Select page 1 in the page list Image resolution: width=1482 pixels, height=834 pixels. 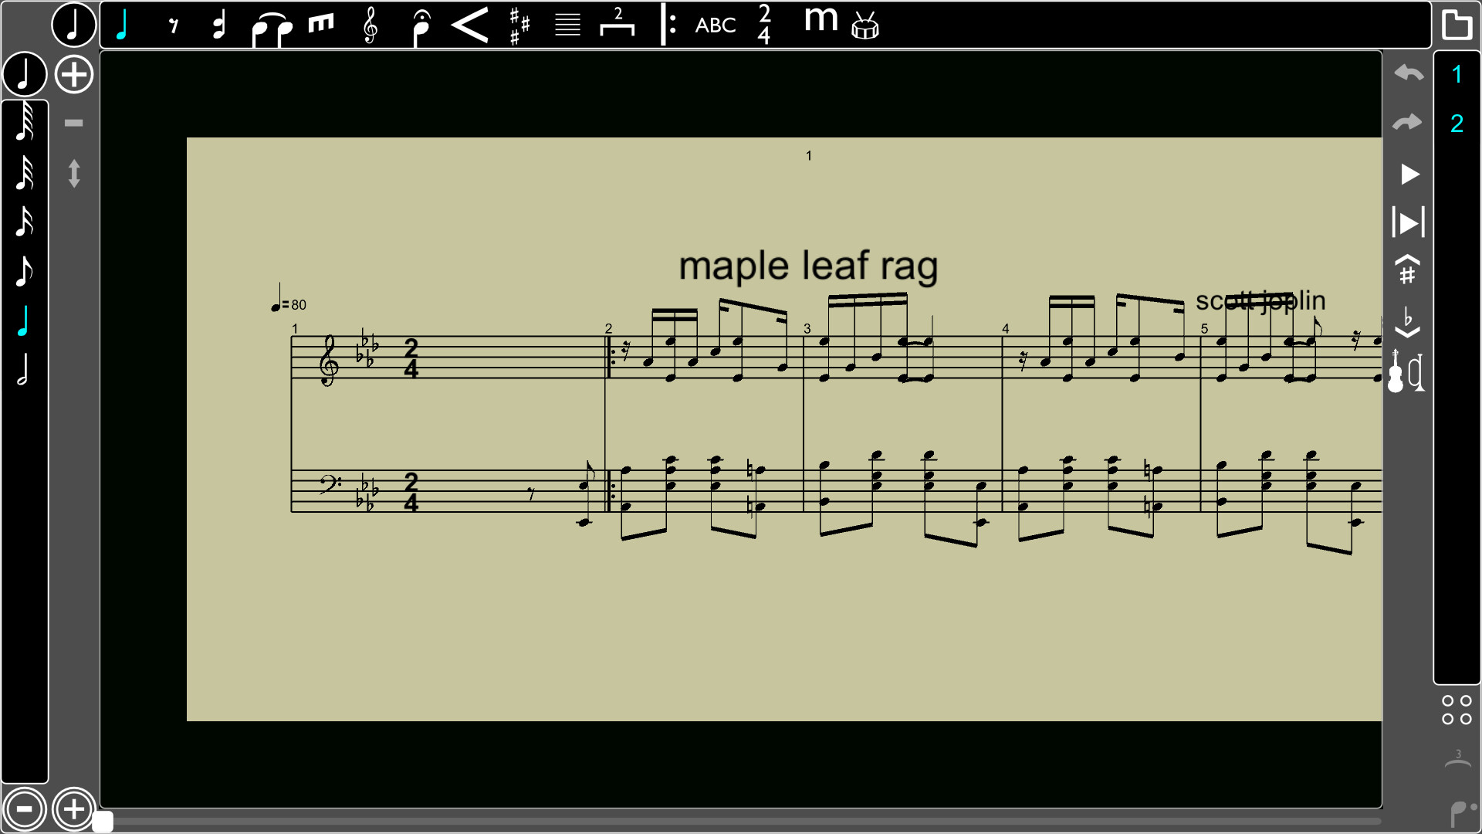pyautogui.click(x=1457, y=73)
